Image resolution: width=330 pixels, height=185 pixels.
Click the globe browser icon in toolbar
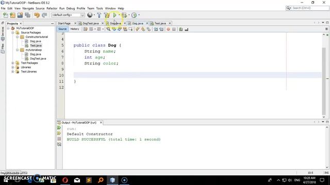tap(90, 15)
